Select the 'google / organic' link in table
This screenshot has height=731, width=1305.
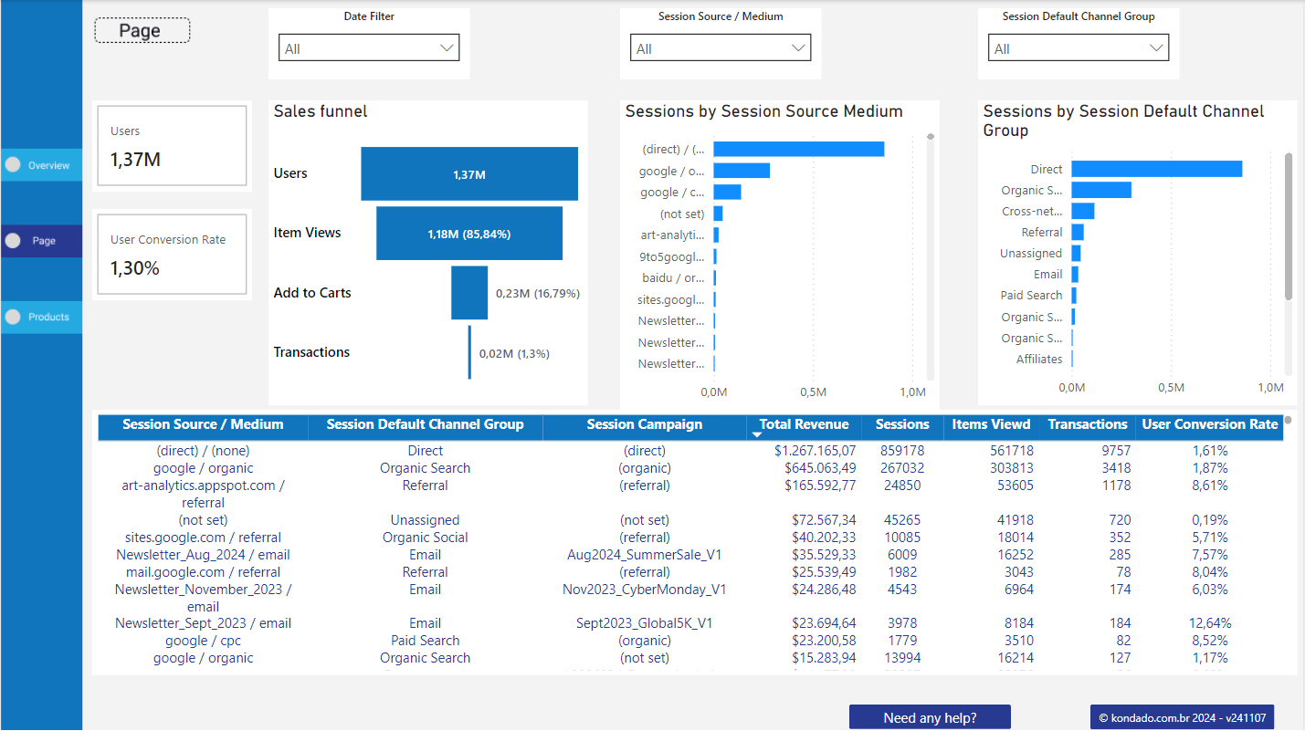[203, 467]
